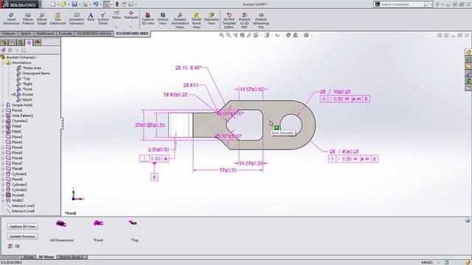The height and width of the screenshot is (265, 472).
Task: Click Publish to 3D PDF
Action: 244,21
